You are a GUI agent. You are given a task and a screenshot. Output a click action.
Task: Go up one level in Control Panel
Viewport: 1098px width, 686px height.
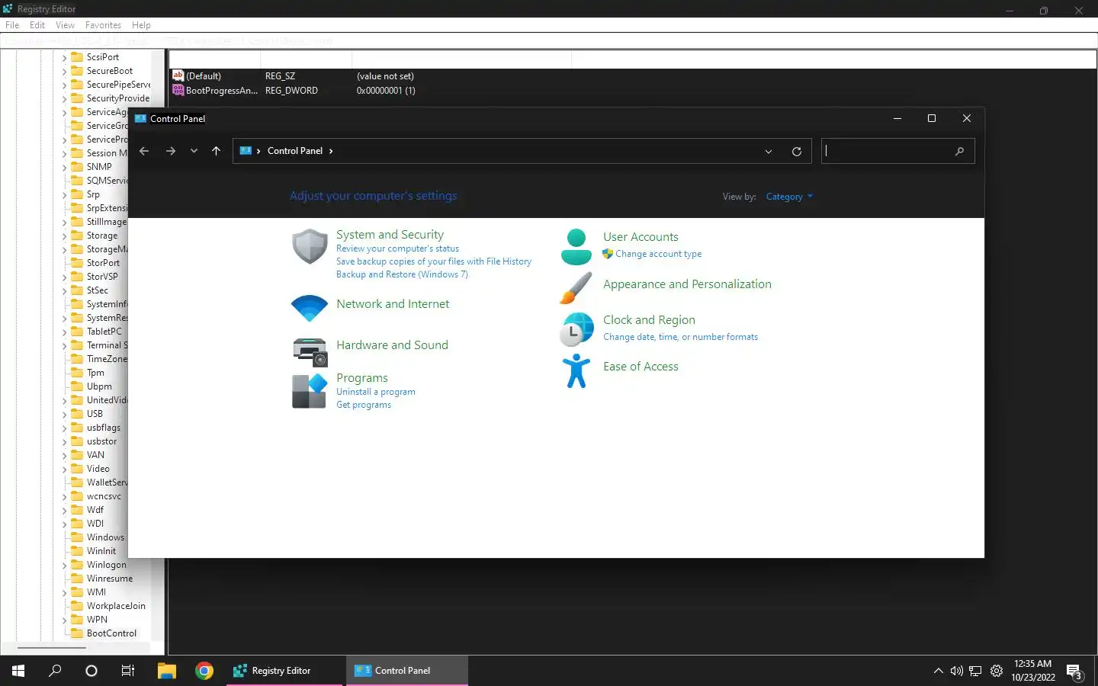coord(217,151)
